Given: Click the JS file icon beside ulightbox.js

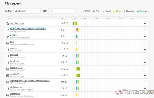Looking at the screenshot, I should point(8,95).
